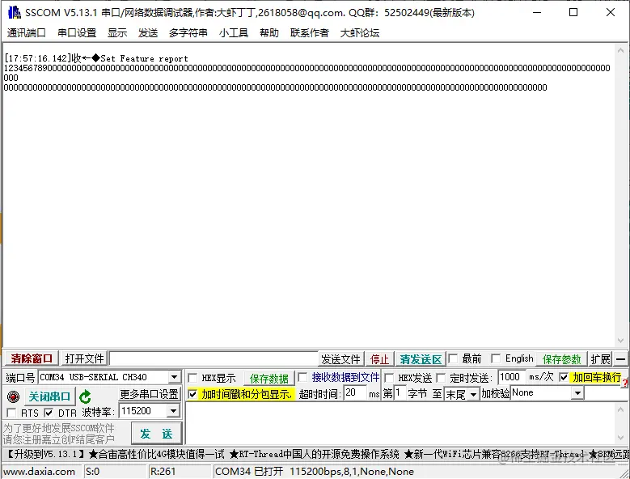The height and width of the screenshot is (479, 630).
Task: Click the send text area
Action: tap(400, 423)
